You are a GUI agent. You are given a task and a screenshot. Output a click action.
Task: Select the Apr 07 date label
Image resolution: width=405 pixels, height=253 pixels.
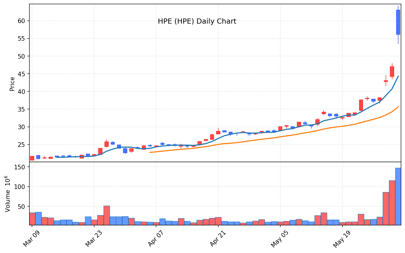pyautogui.click(x=156, y=239)
